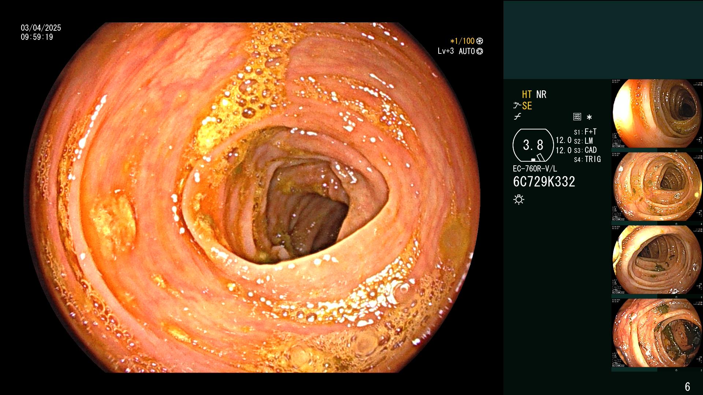703x395 pixels.
Task: Click the Lv+3 brightness level text
Action: click(446, 51)
